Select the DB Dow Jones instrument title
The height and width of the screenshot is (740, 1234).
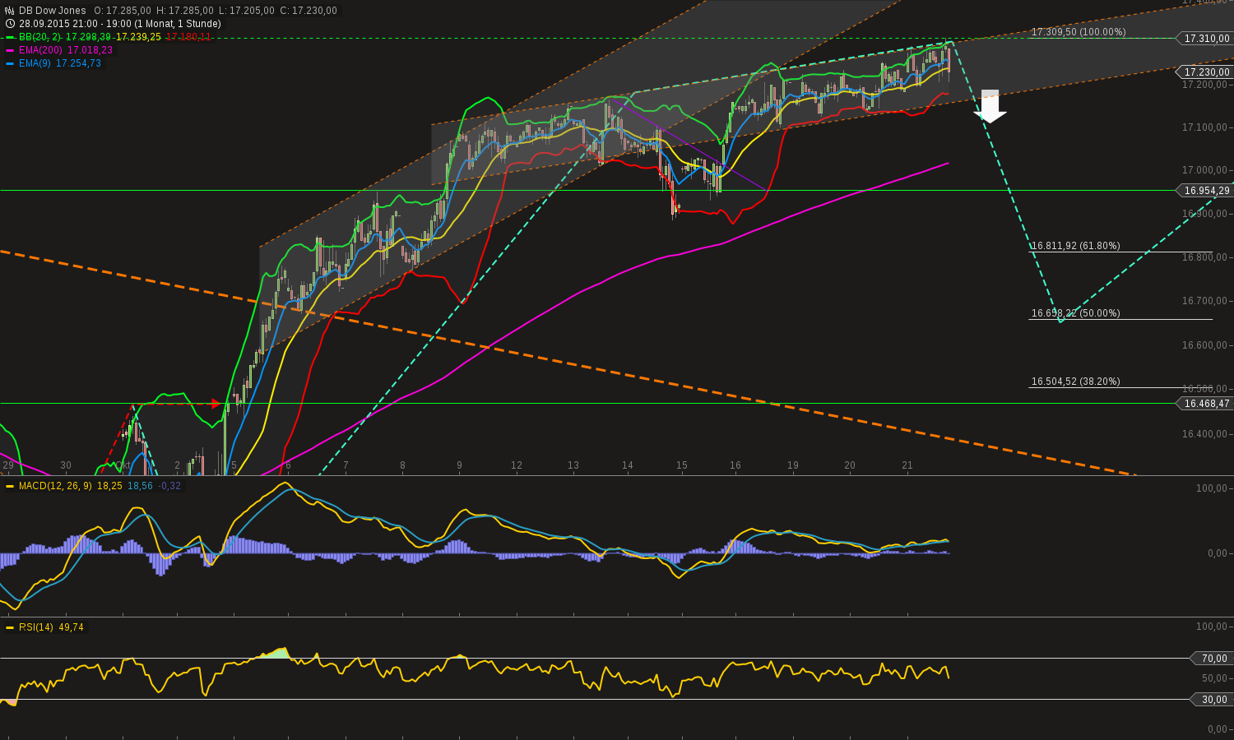pos(53,11)
